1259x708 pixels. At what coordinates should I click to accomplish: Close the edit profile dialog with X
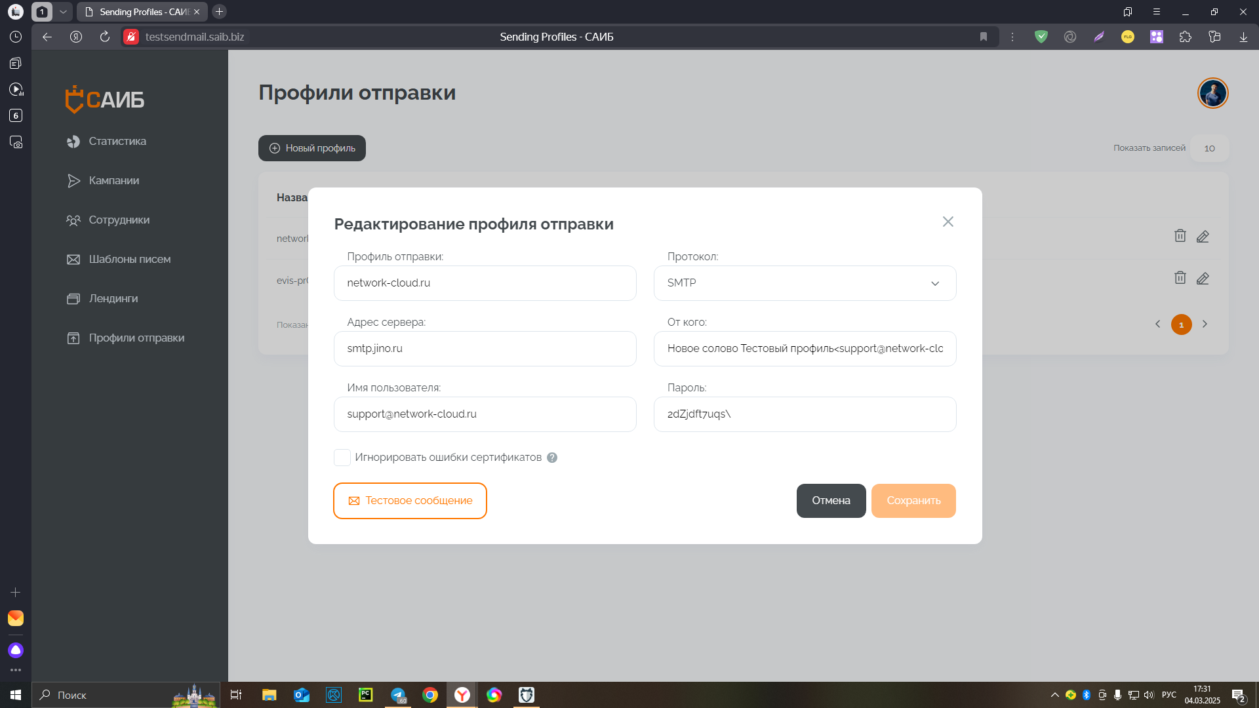tap(948, 222)
